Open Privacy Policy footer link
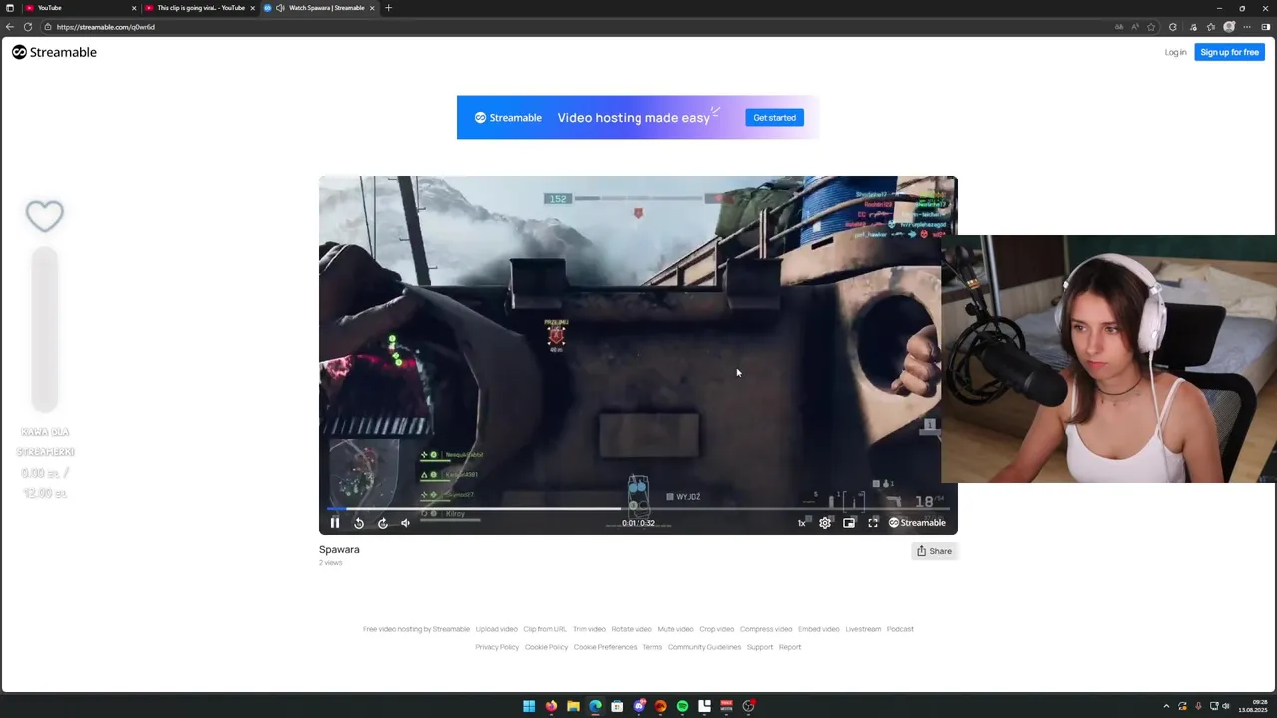This screenshot has width=1277, height=718. [497, 647]
